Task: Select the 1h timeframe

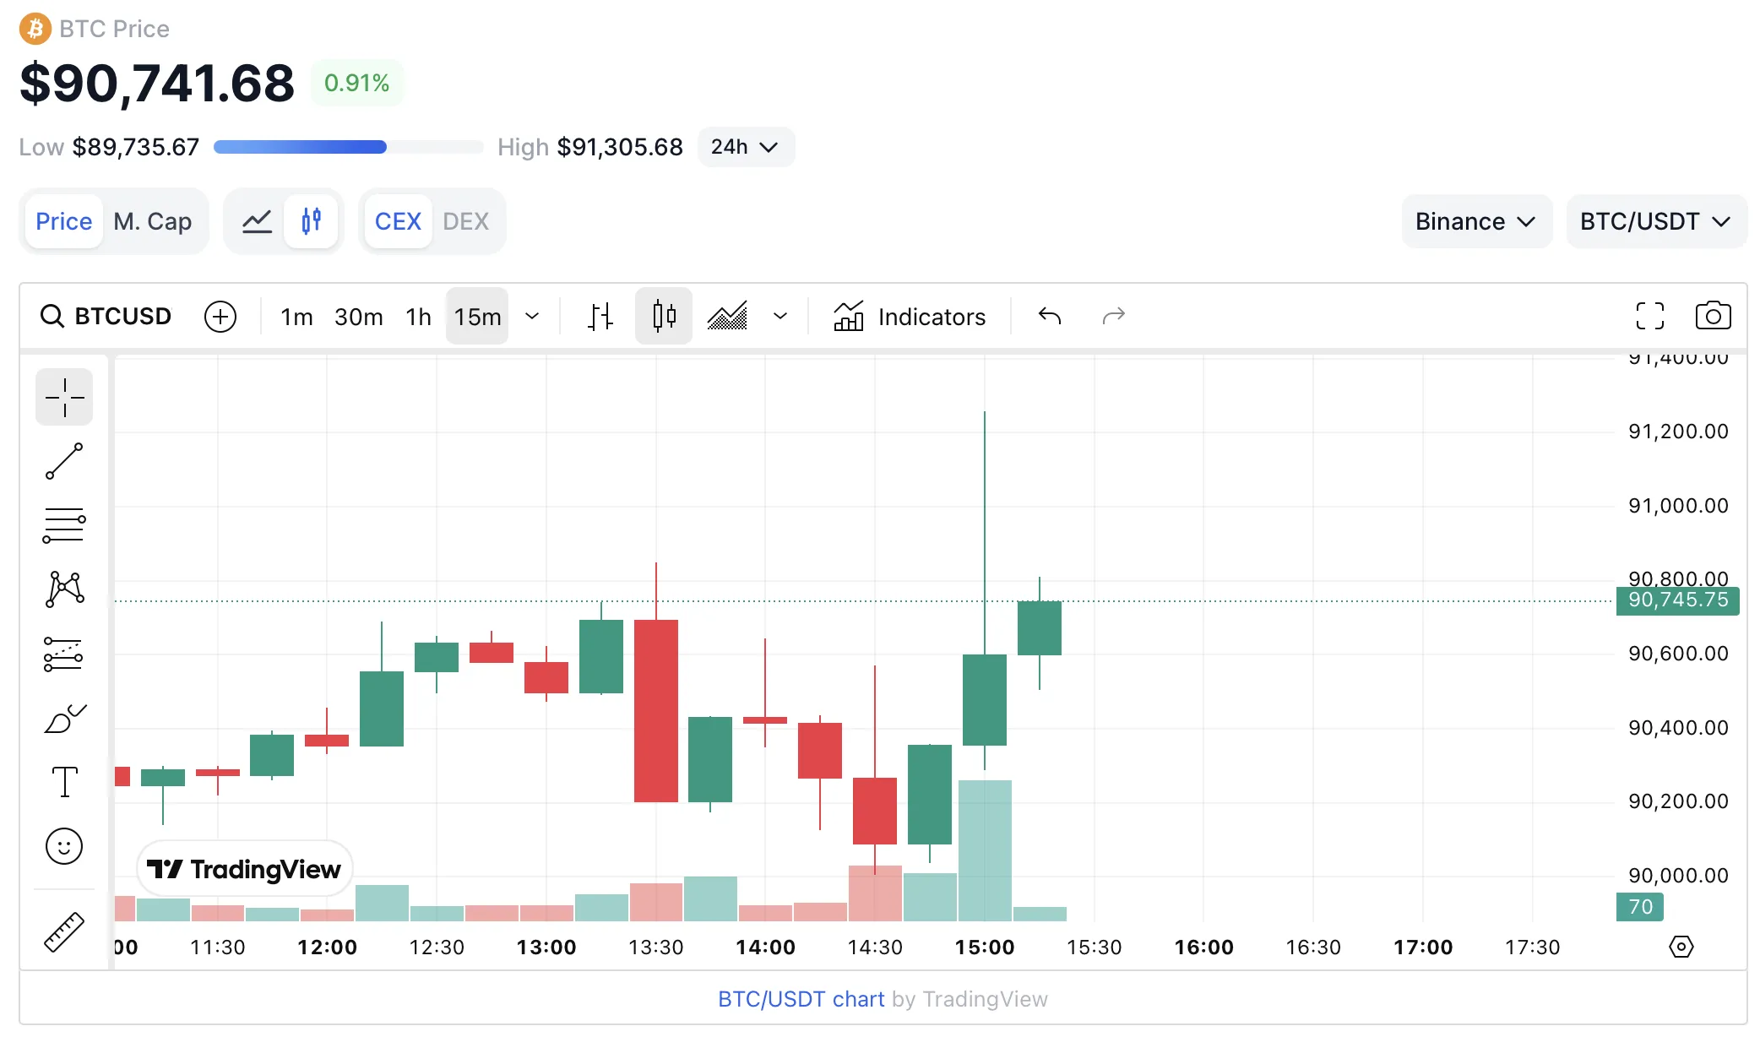Action: (418, 317)
